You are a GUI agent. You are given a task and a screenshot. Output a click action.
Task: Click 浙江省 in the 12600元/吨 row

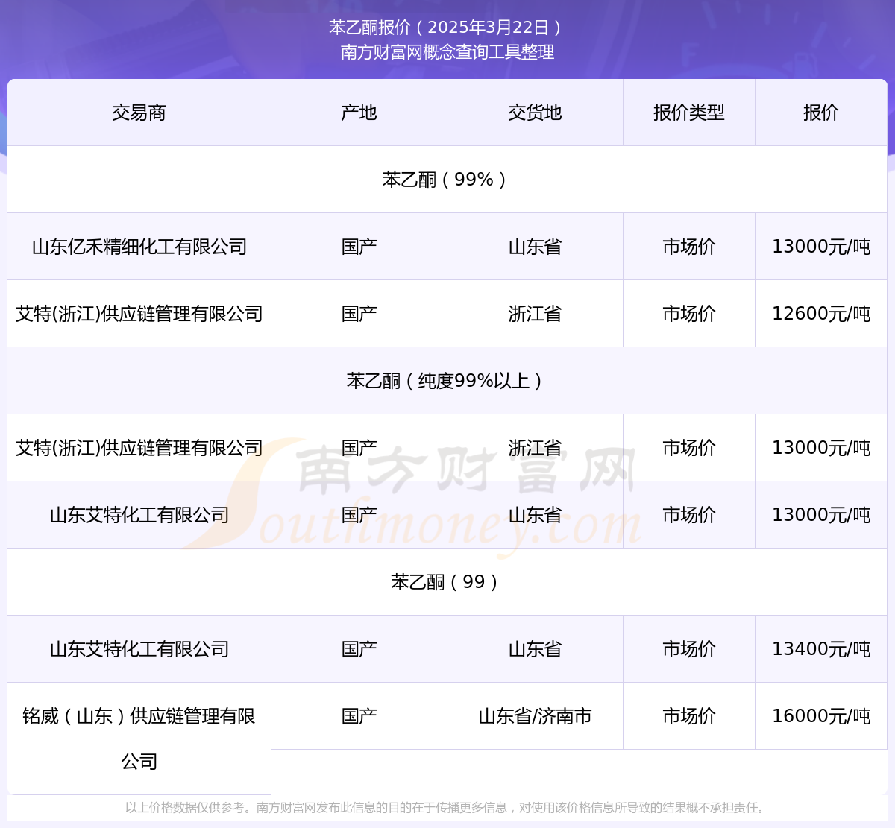535,314
